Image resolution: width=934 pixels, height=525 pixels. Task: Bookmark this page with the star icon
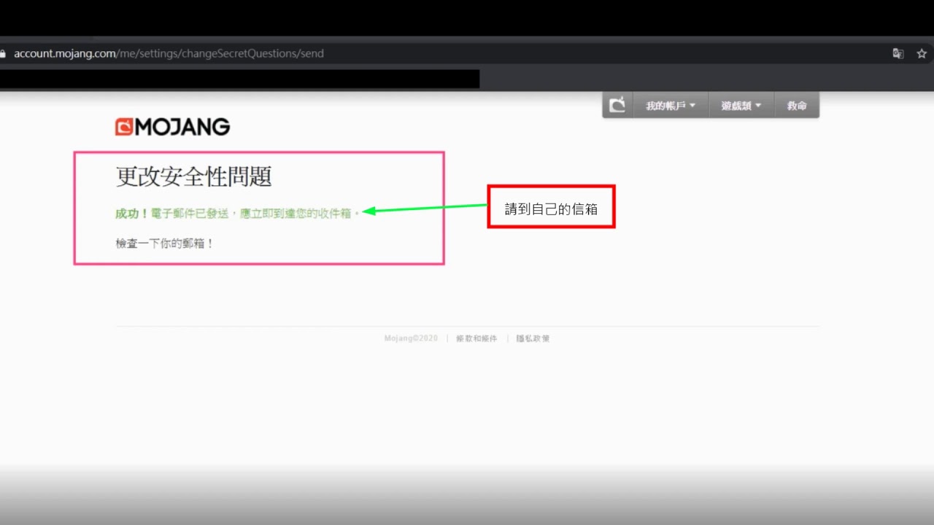(x=922, y=53)
